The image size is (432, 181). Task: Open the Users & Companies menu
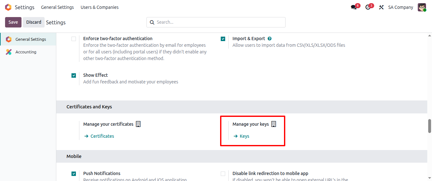(100, 7)
